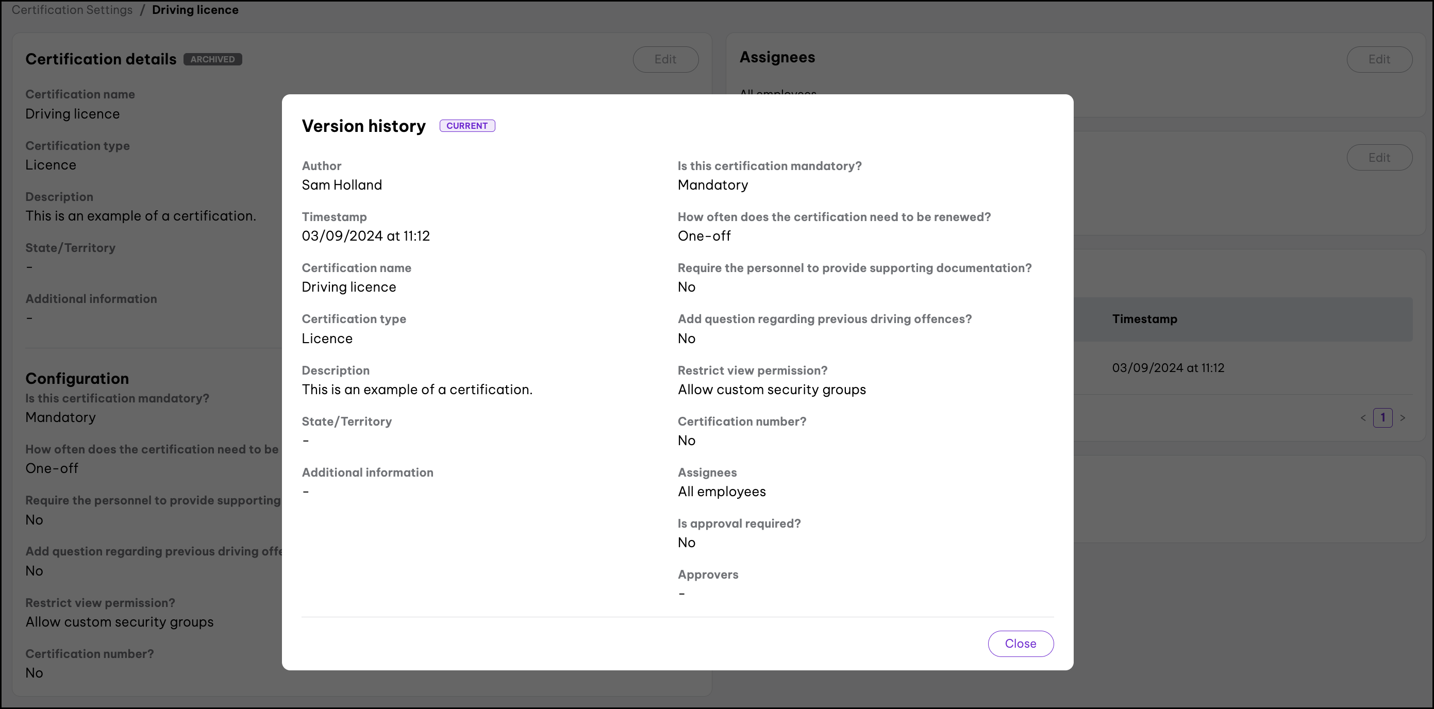Click the Assignees panel heading
The width and height of the screenshot is (1434, 709).
[777, 57]
